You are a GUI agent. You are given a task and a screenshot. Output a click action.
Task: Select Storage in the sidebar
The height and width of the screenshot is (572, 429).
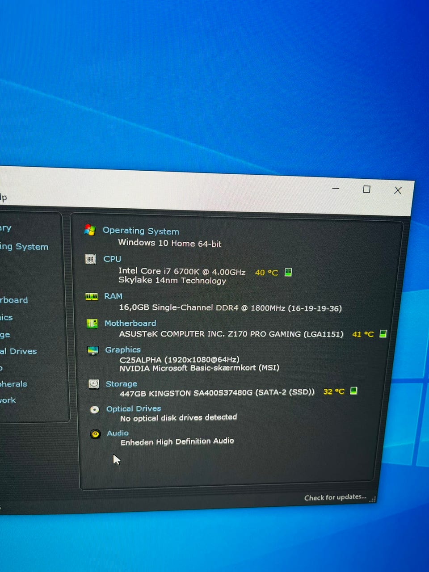5,334
